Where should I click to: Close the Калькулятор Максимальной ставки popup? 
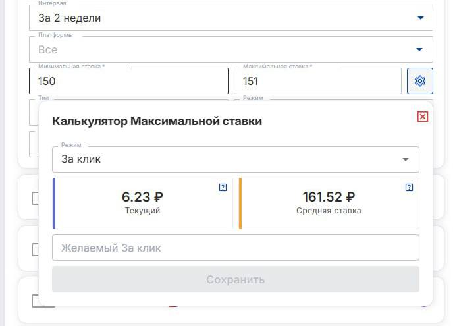(423, 117)
